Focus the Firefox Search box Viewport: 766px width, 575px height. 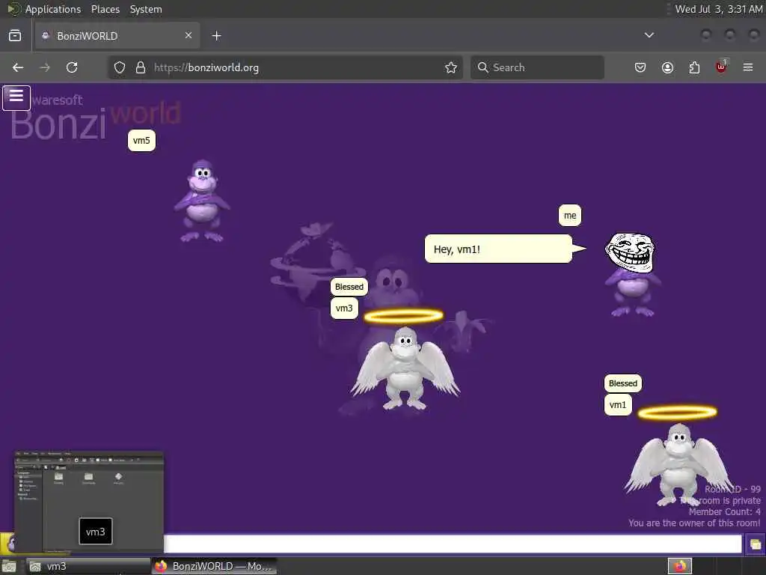click(x=537, y=67)
